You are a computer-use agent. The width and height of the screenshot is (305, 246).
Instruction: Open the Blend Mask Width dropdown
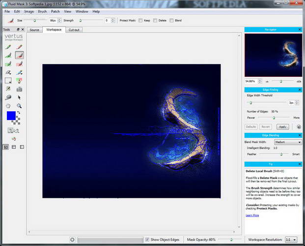click(x=288, y=142)
